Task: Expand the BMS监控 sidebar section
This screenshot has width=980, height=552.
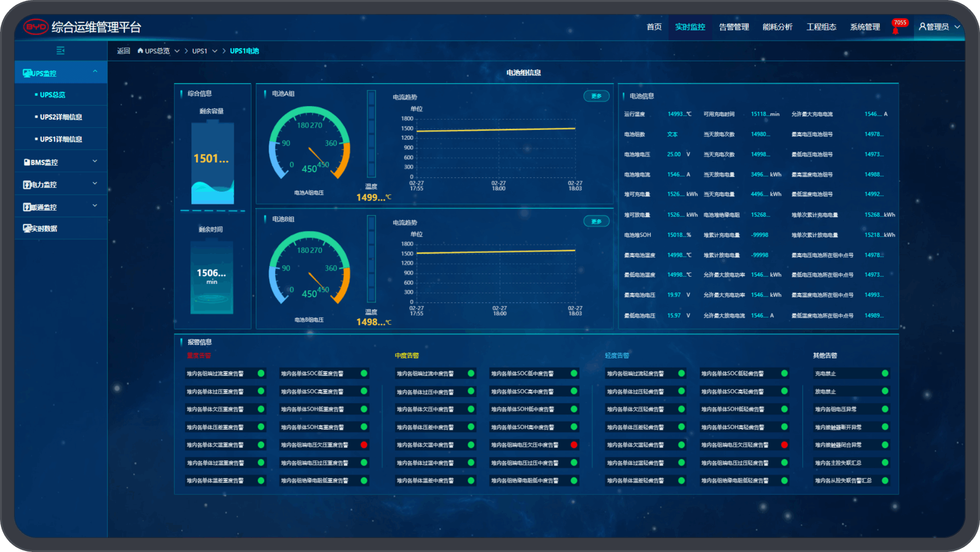Action: click(x=95, y=161)
